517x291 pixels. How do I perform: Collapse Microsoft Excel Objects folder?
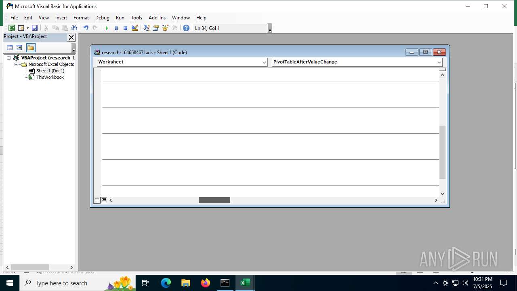coord(16,64)
